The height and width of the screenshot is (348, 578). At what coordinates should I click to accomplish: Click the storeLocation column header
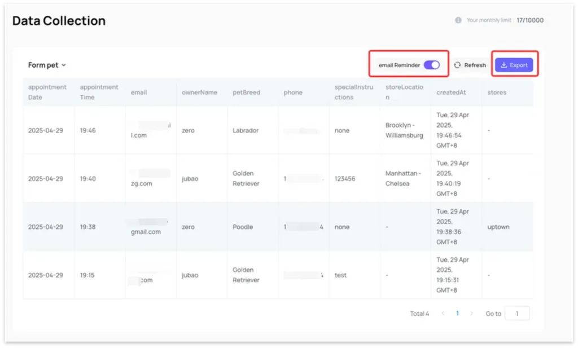click(404, 92)
